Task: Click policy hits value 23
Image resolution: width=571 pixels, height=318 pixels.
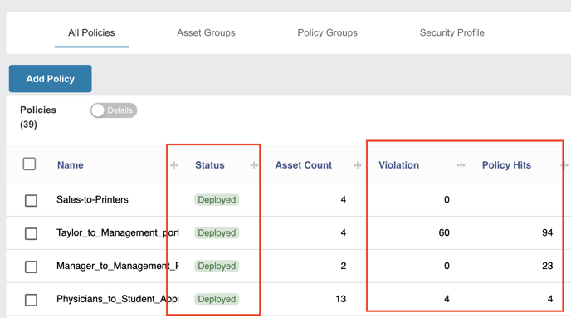Action: tap(547, 266)
